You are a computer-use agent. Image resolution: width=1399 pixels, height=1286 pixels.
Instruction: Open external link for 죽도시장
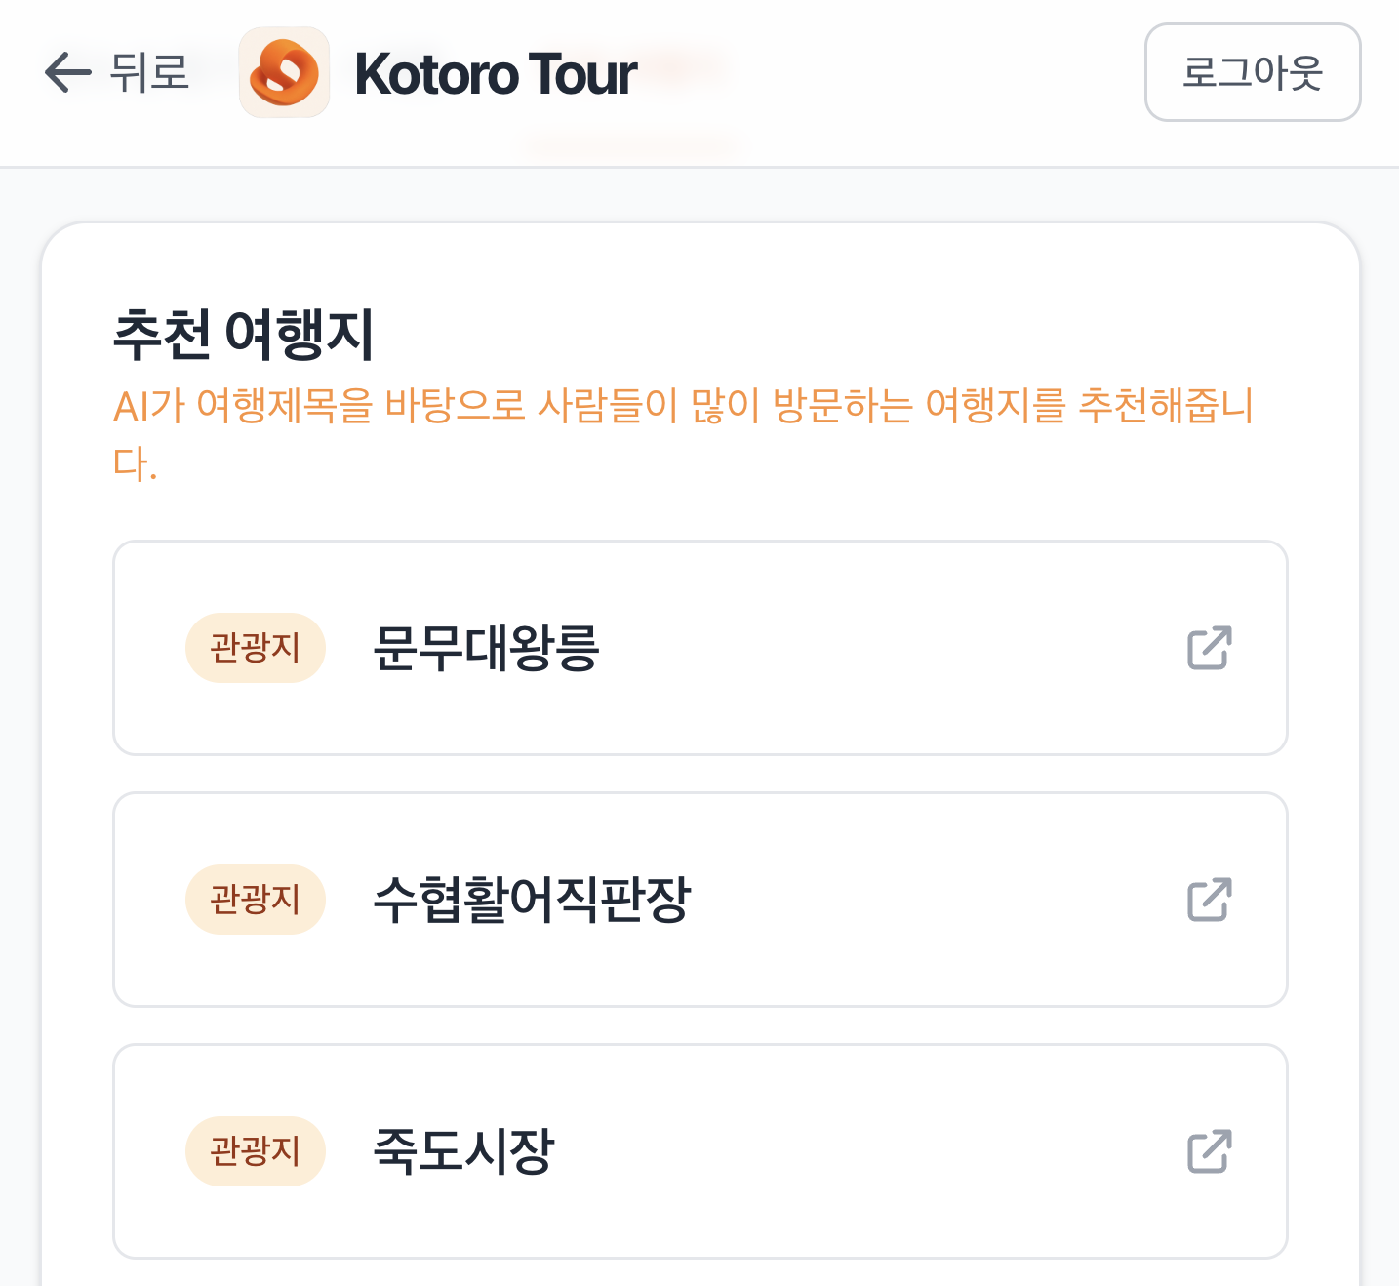click(x=1209, y=1151)
